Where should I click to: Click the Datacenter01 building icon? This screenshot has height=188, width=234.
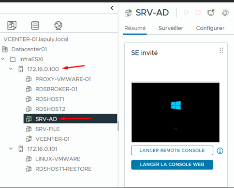pos(5,49)
